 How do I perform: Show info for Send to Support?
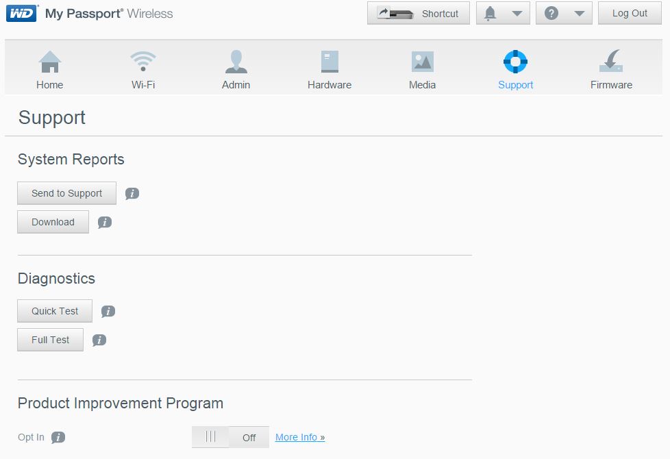pyautogui.click(x=132, y=194)
